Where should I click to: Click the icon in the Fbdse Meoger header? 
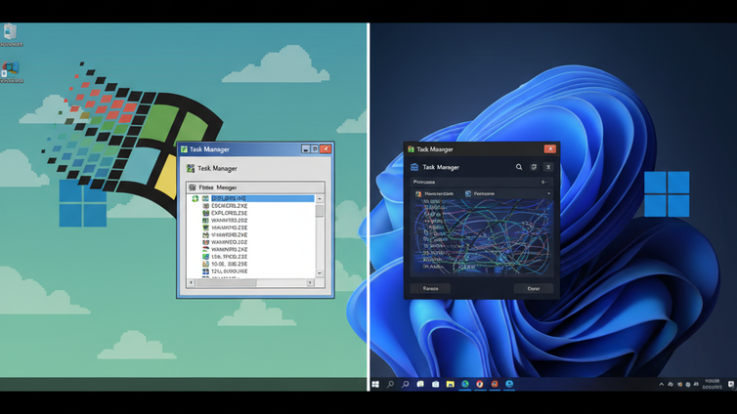[193, 187]
